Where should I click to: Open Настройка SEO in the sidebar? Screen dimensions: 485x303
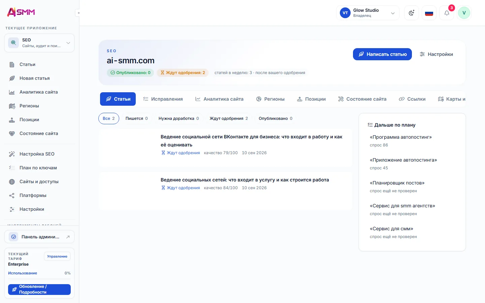point(39,154)
